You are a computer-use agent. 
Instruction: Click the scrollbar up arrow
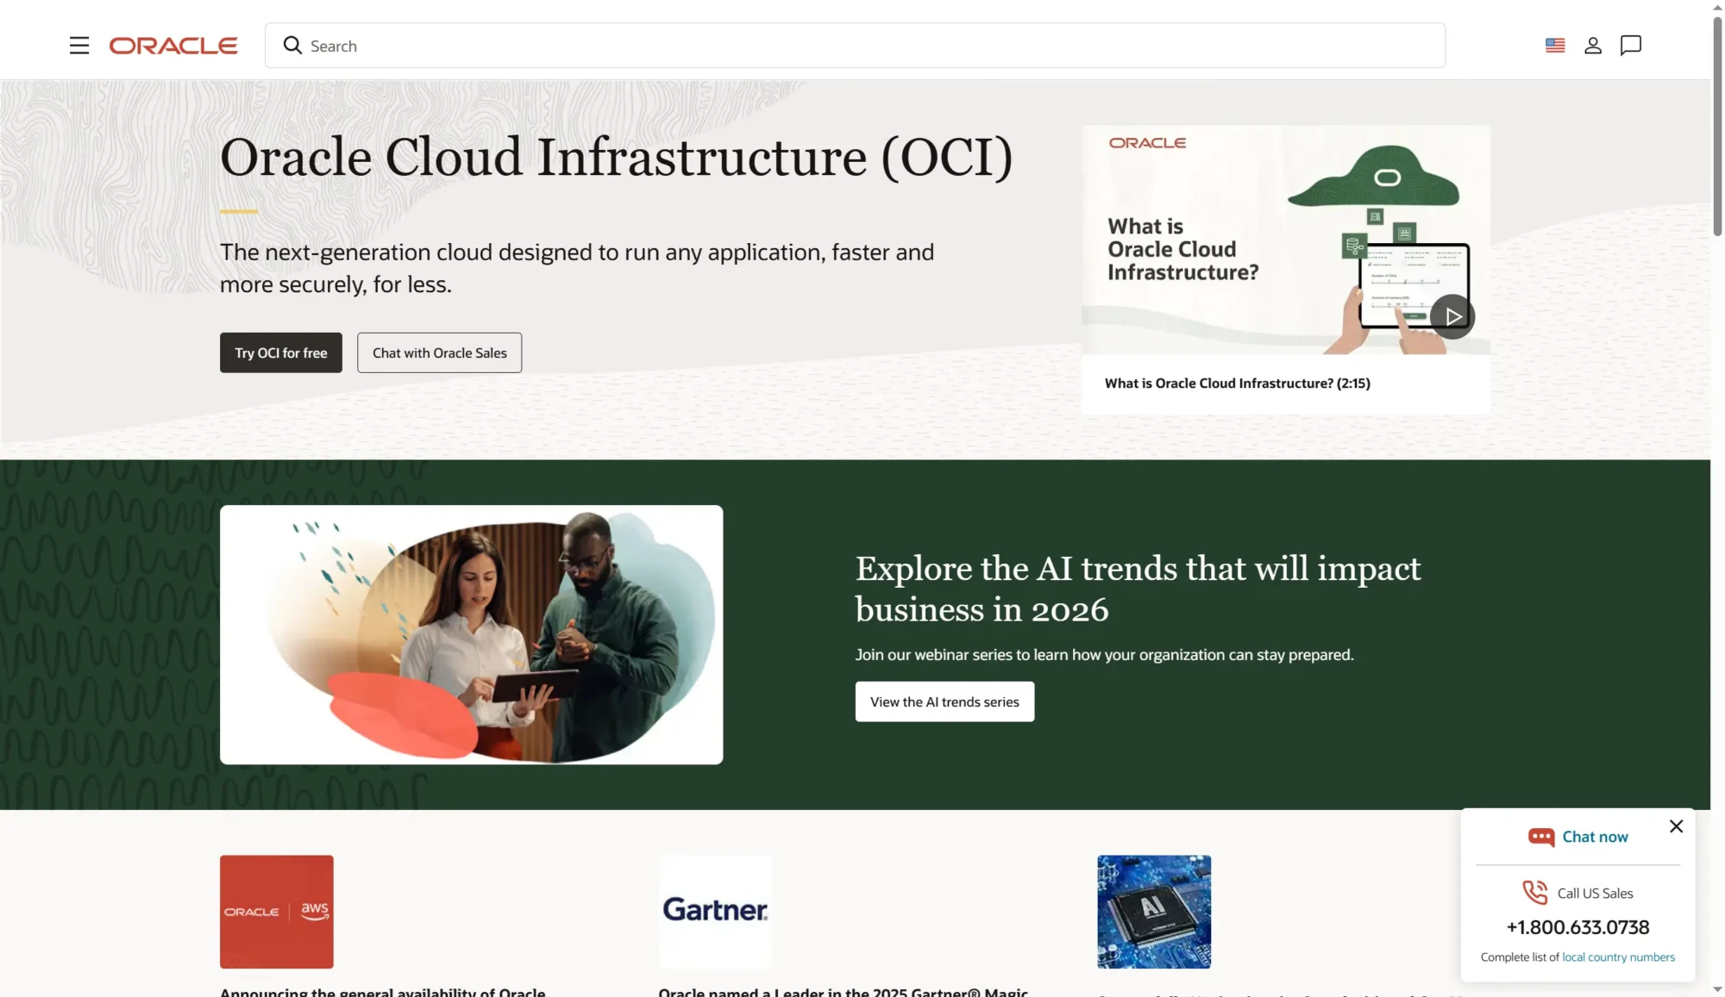click(1717, 7)
